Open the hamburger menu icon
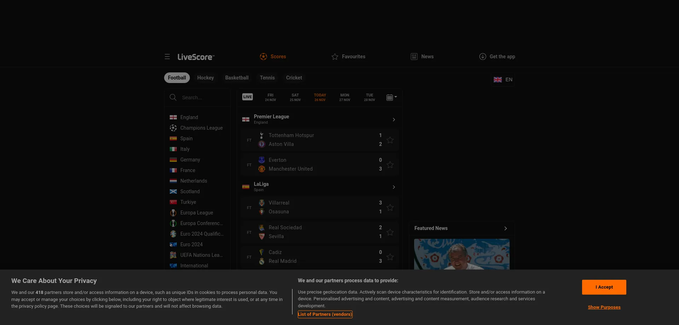The height and width of the screenshot is (325, 679). (x=167, y=57)
